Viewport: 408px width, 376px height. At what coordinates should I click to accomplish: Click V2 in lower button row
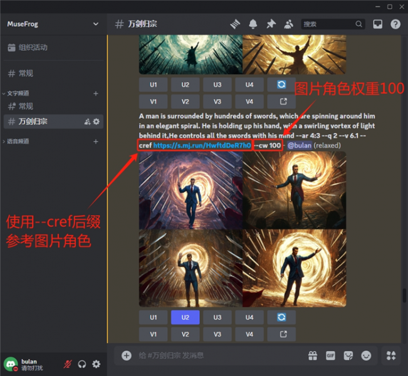point(186,334)
